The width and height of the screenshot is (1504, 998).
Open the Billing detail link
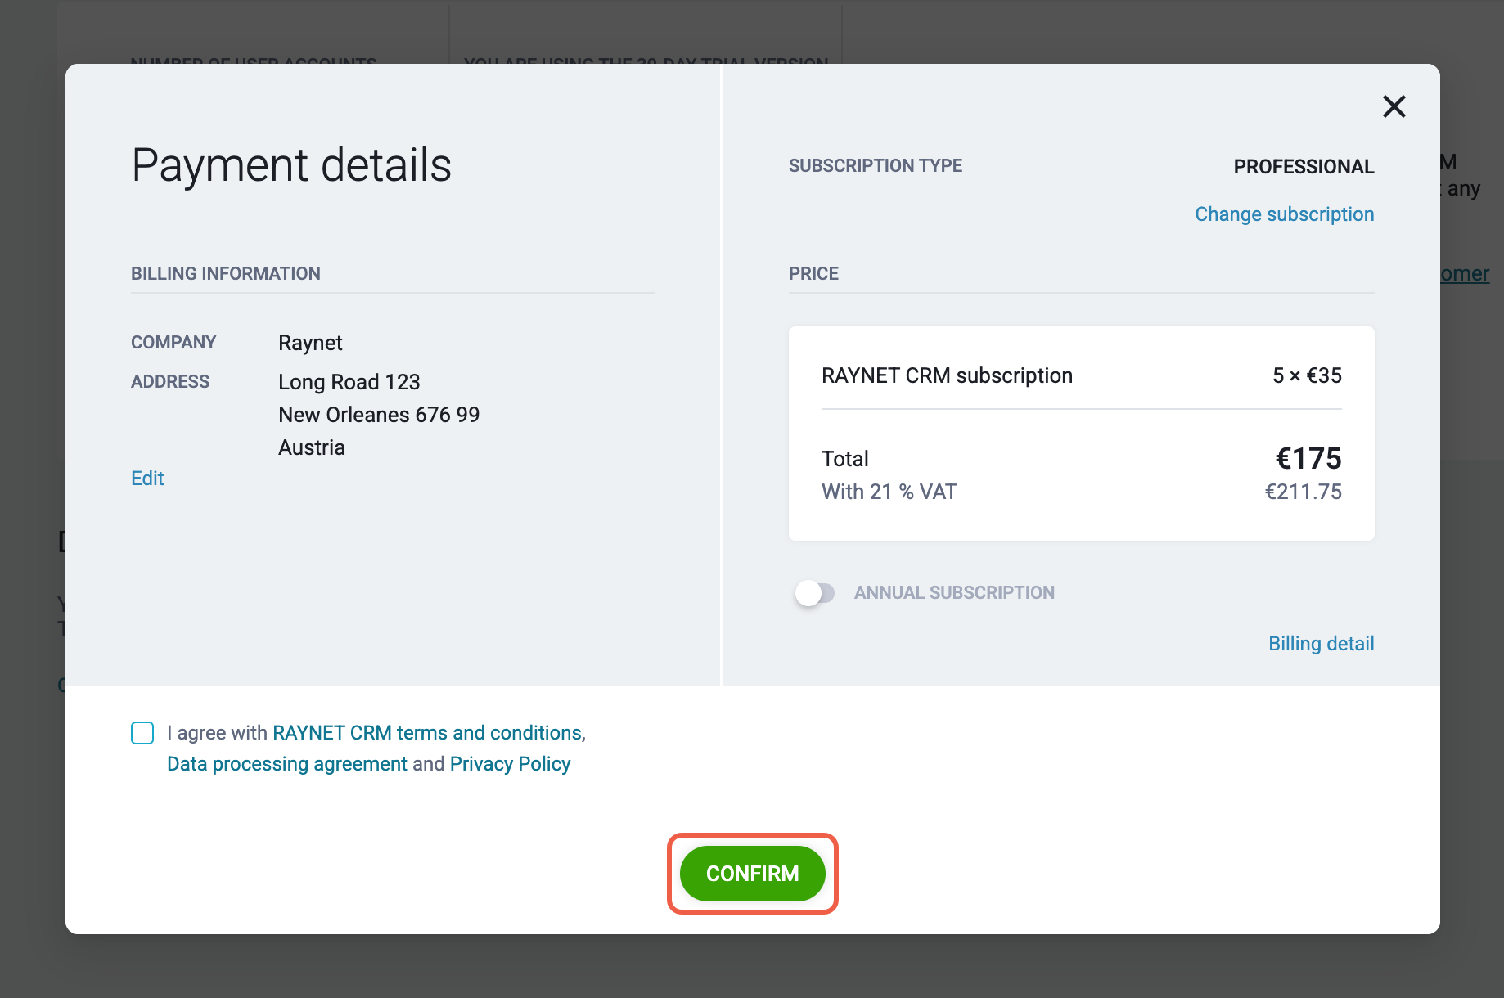click(1321, 644)
